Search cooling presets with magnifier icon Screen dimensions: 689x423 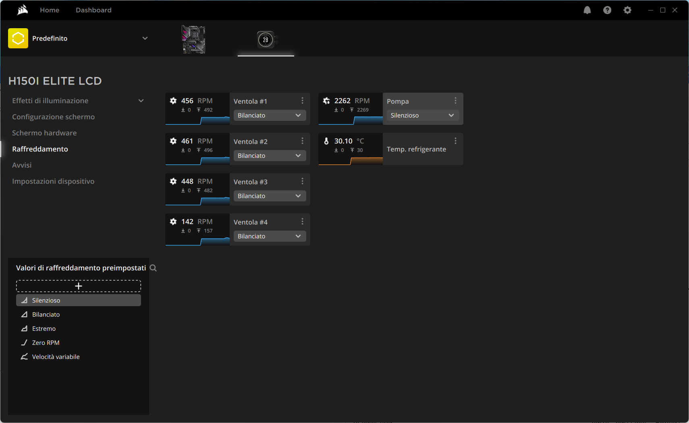click(x=153, y=268)
